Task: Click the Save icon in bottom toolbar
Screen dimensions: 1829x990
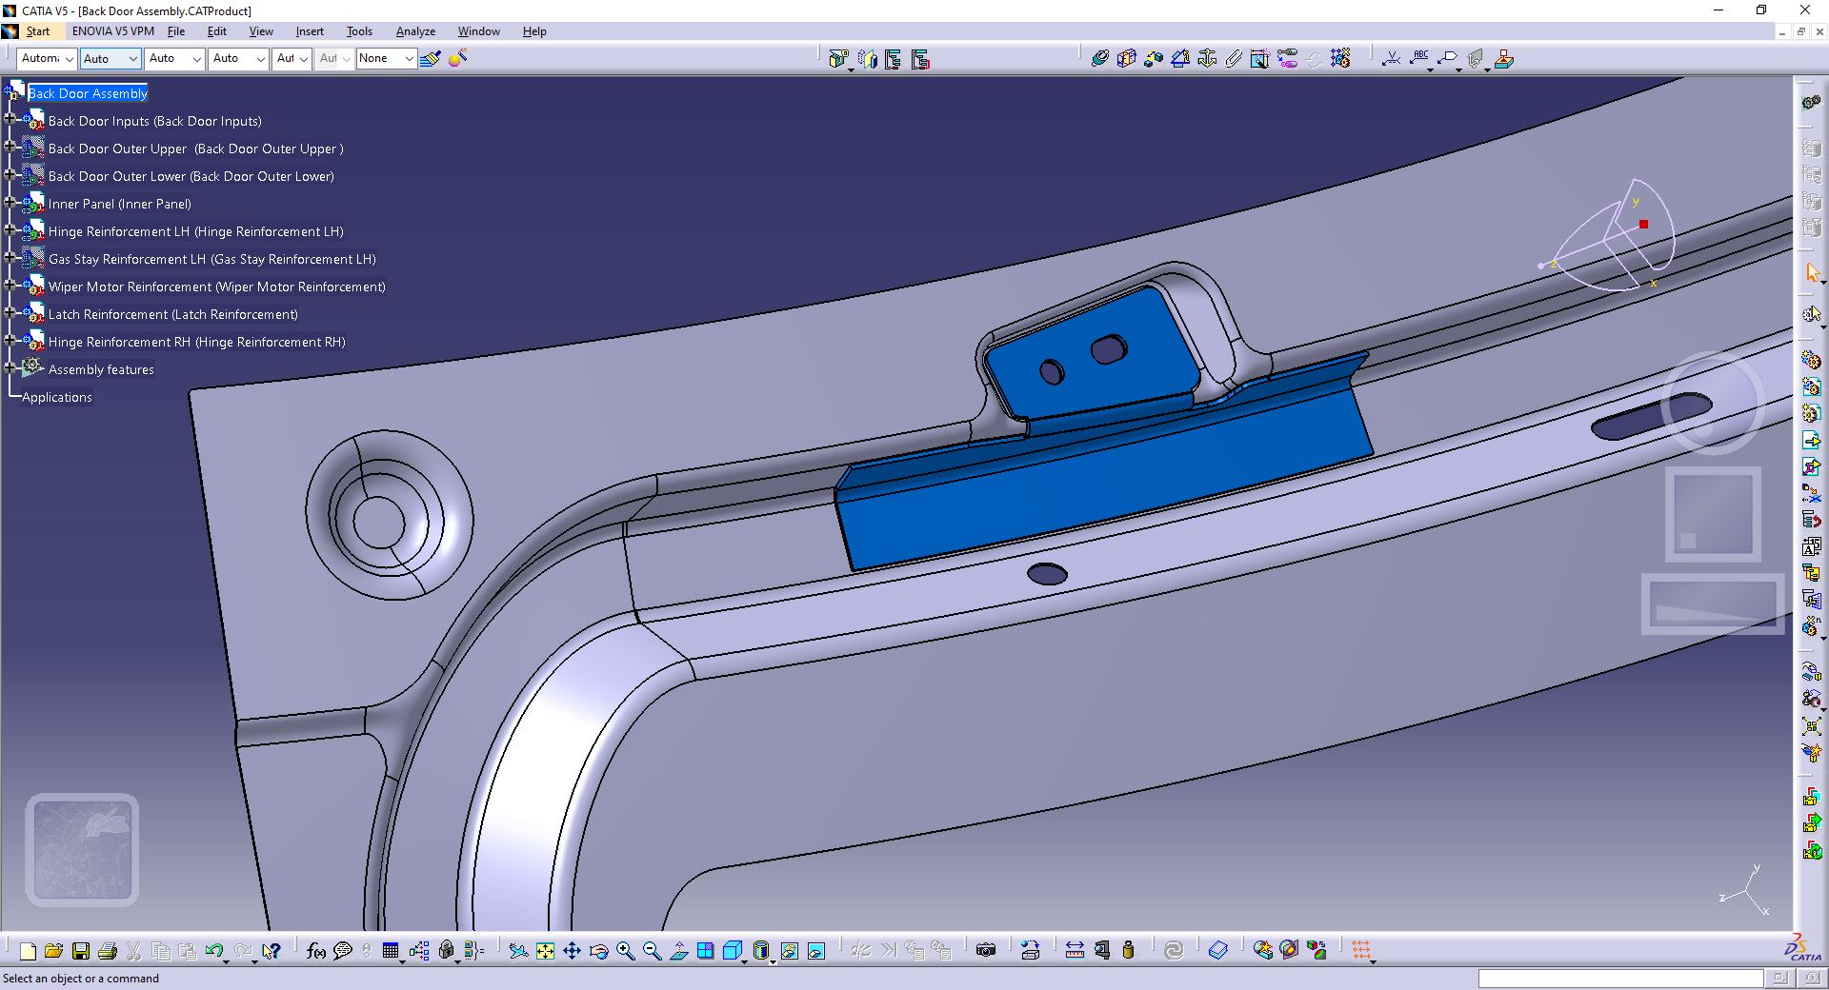Action: coord(81,950)
